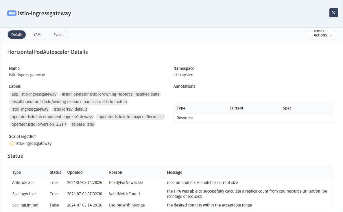Click the False status of ScalingLimited

pos(54,205)
